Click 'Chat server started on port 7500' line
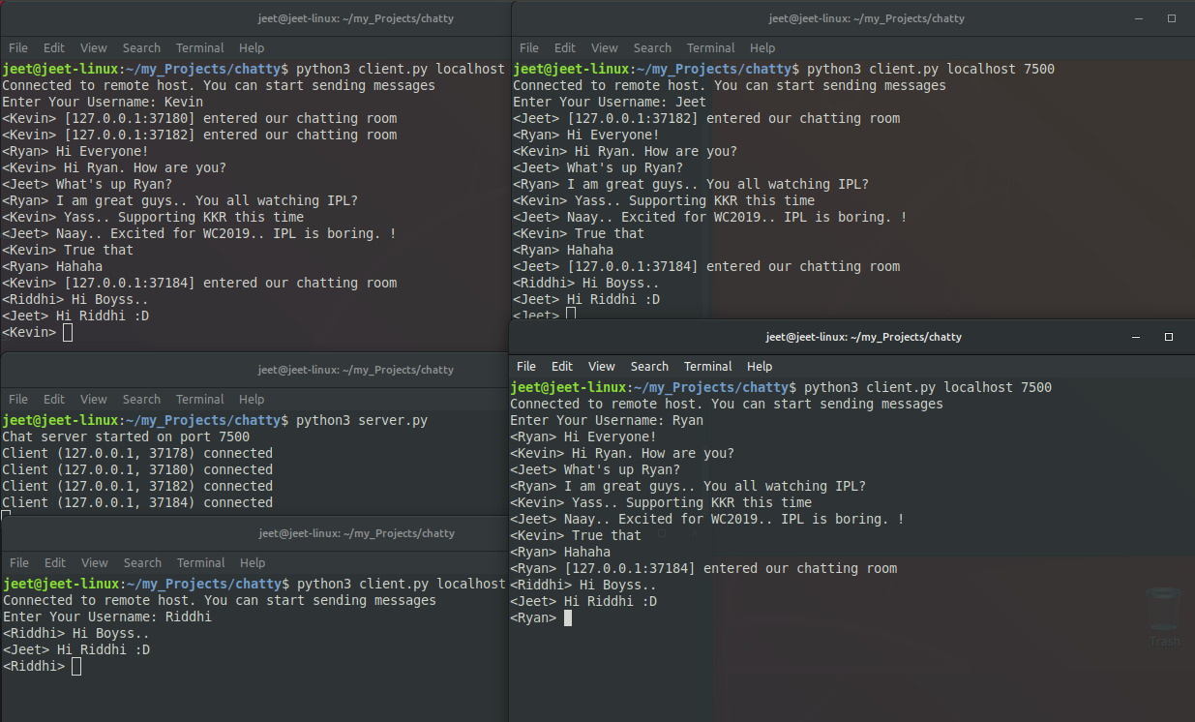This screenshot has width=1195, height=722. point(126,436)
